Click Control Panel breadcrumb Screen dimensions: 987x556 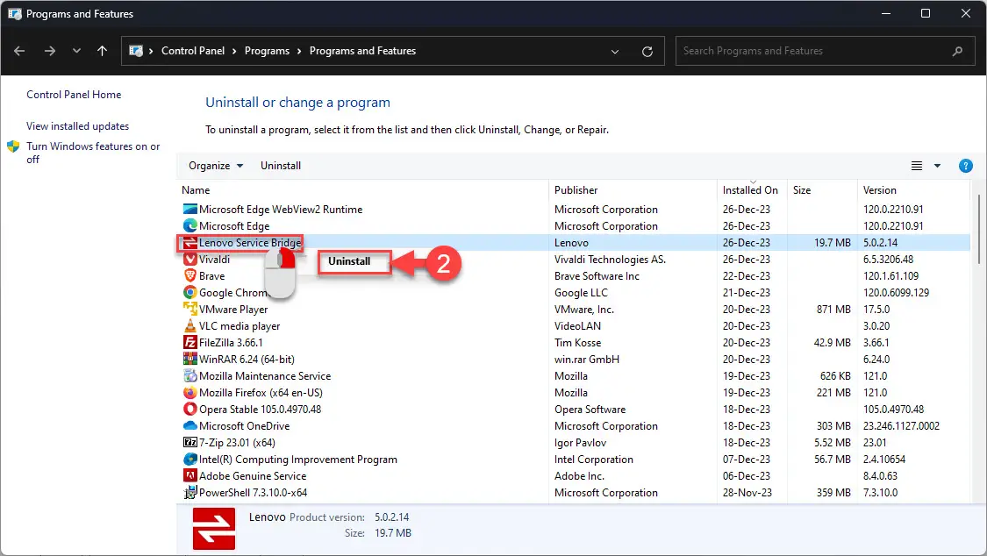click(x=193, y=51)
